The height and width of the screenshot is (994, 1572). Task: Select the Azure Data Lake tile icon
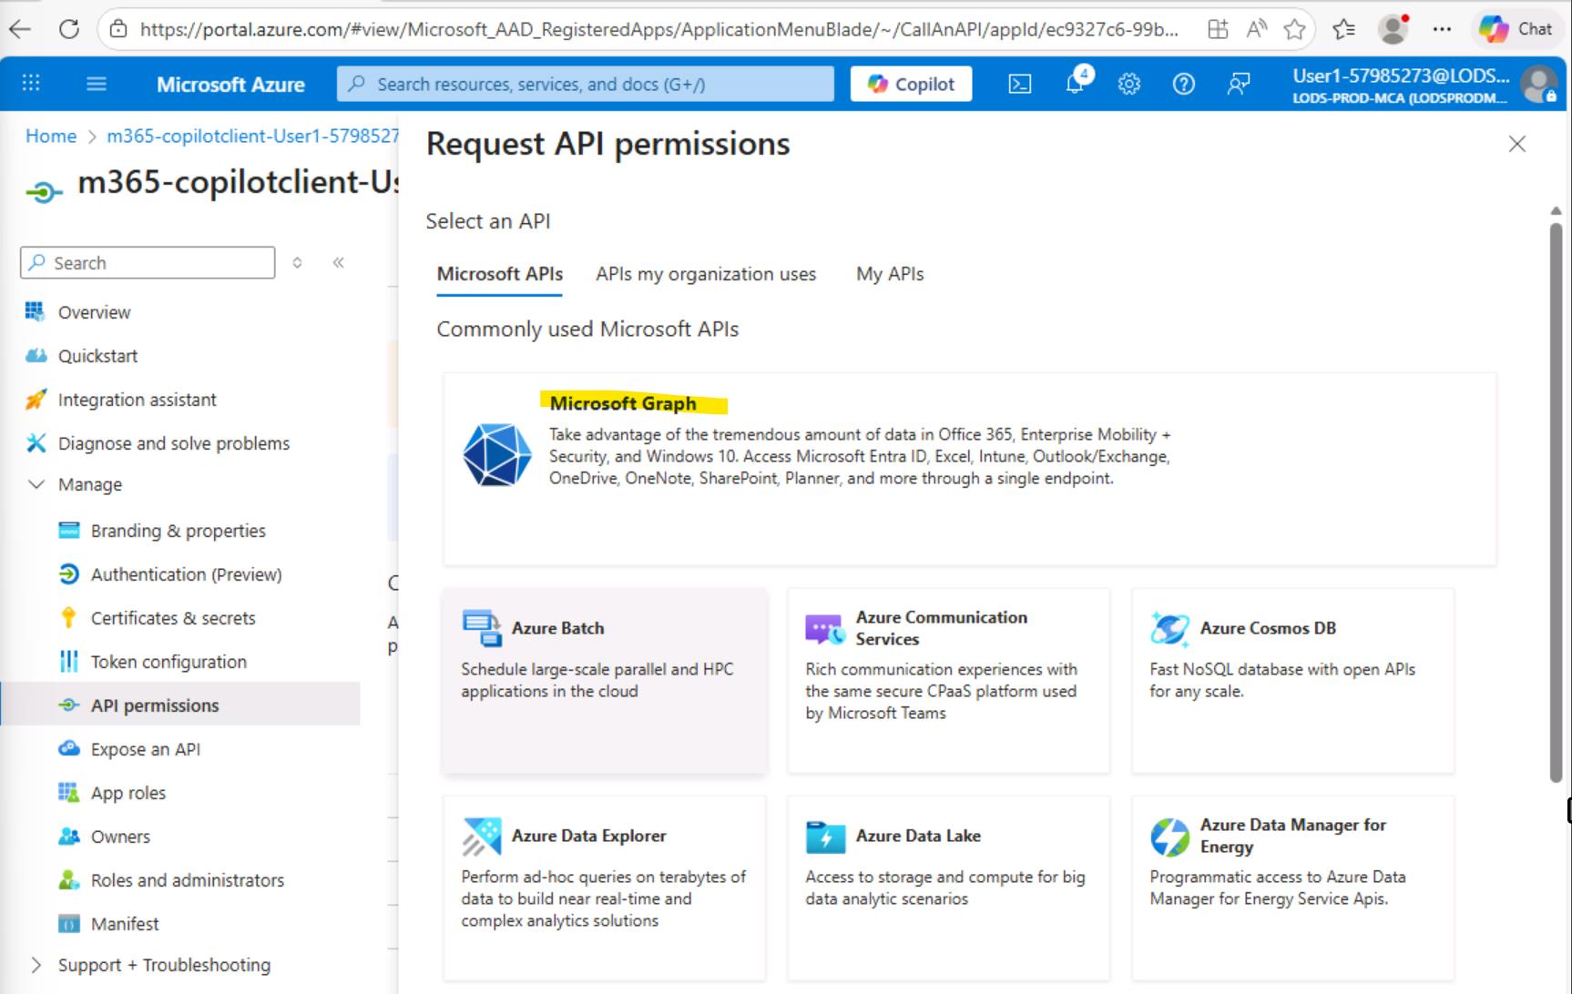pyautogui.click(x=825, y=837)
